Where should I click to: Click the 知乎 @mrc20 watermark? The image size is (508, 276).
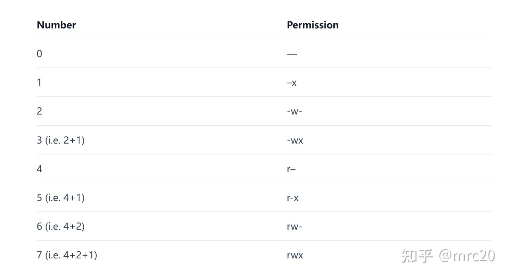click(x=448, y=256)
